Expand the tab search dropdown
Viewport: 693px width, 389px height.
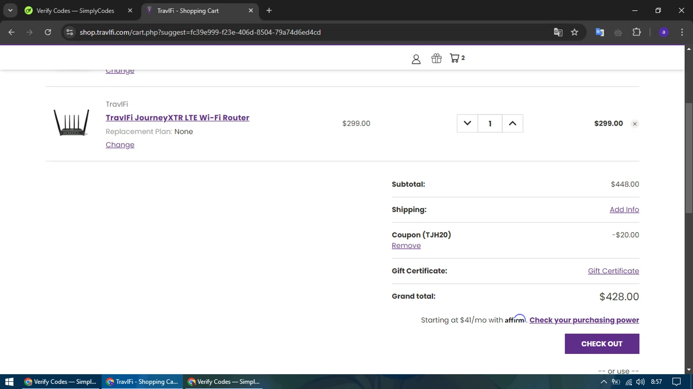tap(10, 11)
